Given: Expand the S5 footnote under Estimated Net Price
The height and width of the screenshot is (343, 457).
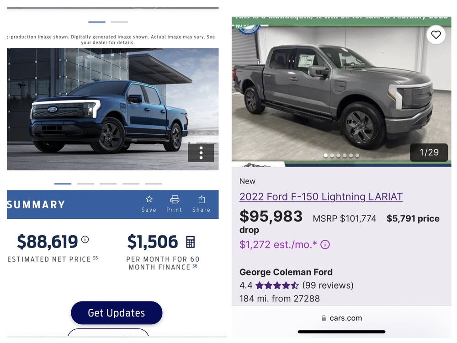Looking at the screenshot, I should [96, 258].
